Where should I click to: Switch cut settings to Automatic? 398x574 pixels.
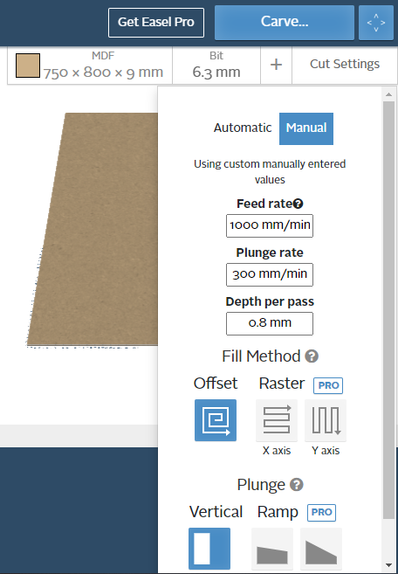pos(243,128)
